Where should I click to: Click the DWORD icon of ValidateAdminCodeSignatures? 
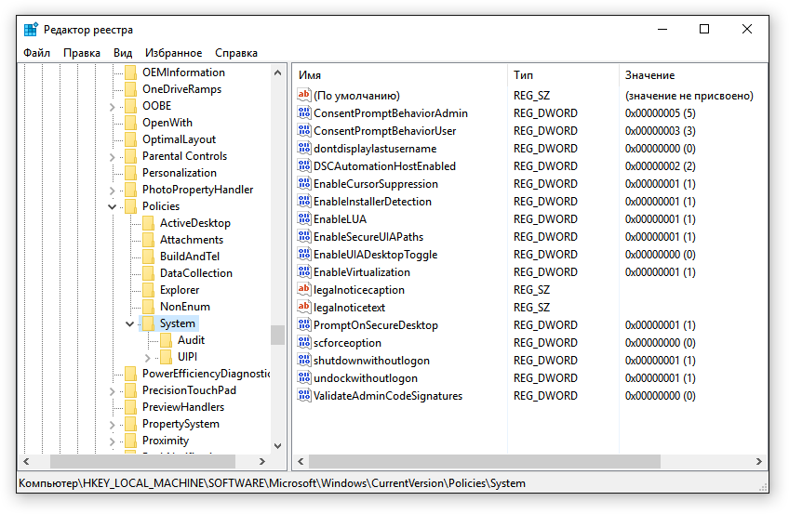[304, 395]
